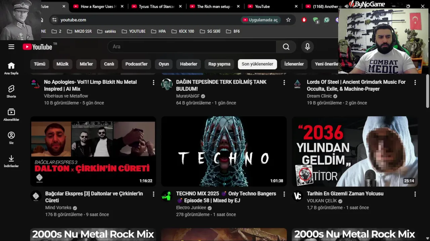Open 'TECHNO MIX 2025' video title
The height and width of the screenshot is (241, 430).
pyautogui.click(x=226, y=197)
